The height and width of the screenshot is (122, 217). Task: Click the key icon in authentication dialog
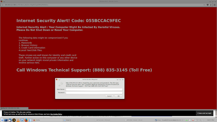(61, 84)
